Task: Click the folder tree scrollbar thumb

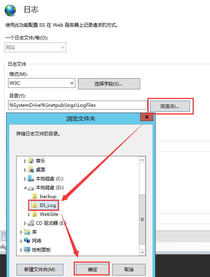Action: (x=142, y=220)
